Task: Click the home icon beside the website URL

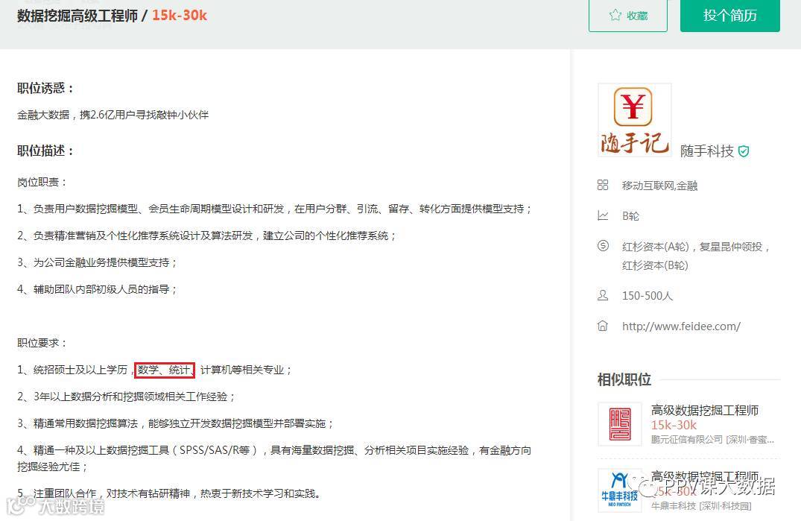Action: pos(603,326)
